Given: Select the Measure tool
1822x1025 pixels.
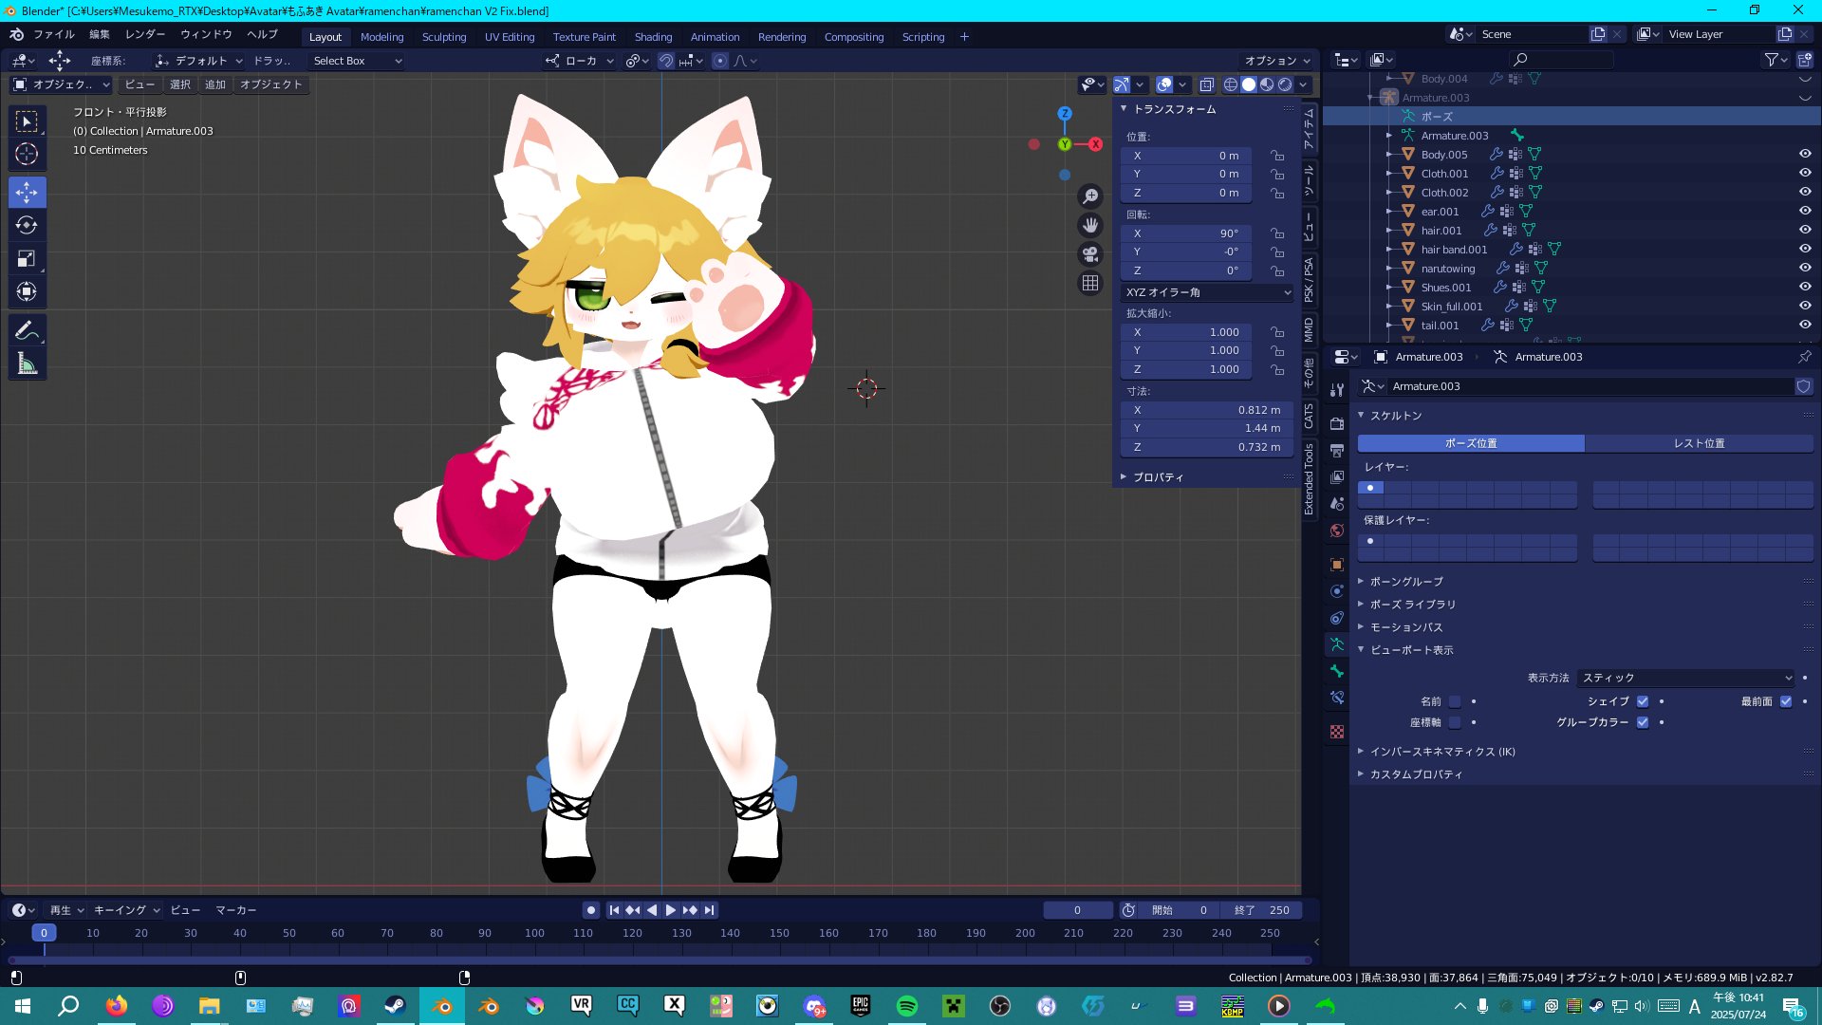Looking at the screenshot, I should coord(27,364).
